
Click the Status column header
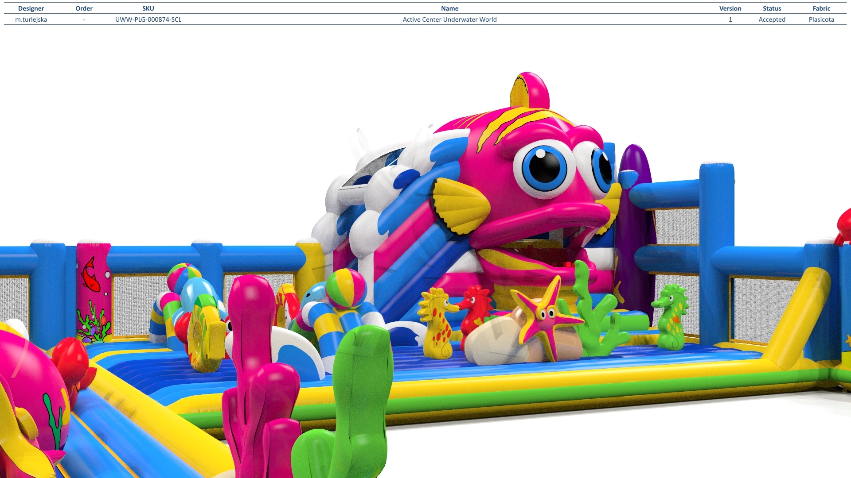(x=772, y=8)
